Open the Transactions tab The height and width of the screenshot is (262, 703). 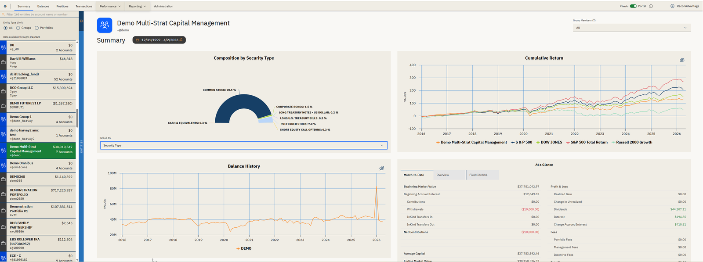pyautogui.click(x=84, y=6)
